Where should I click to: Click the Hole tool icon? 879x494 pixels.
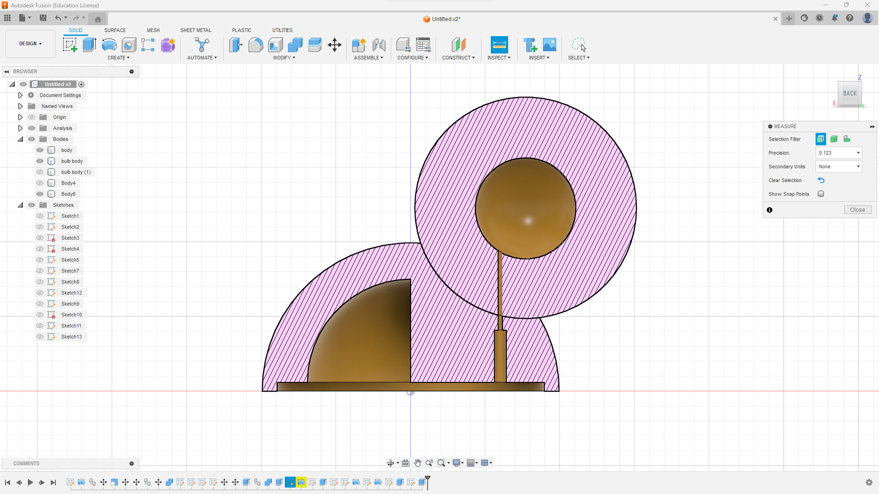pos(129,45)
